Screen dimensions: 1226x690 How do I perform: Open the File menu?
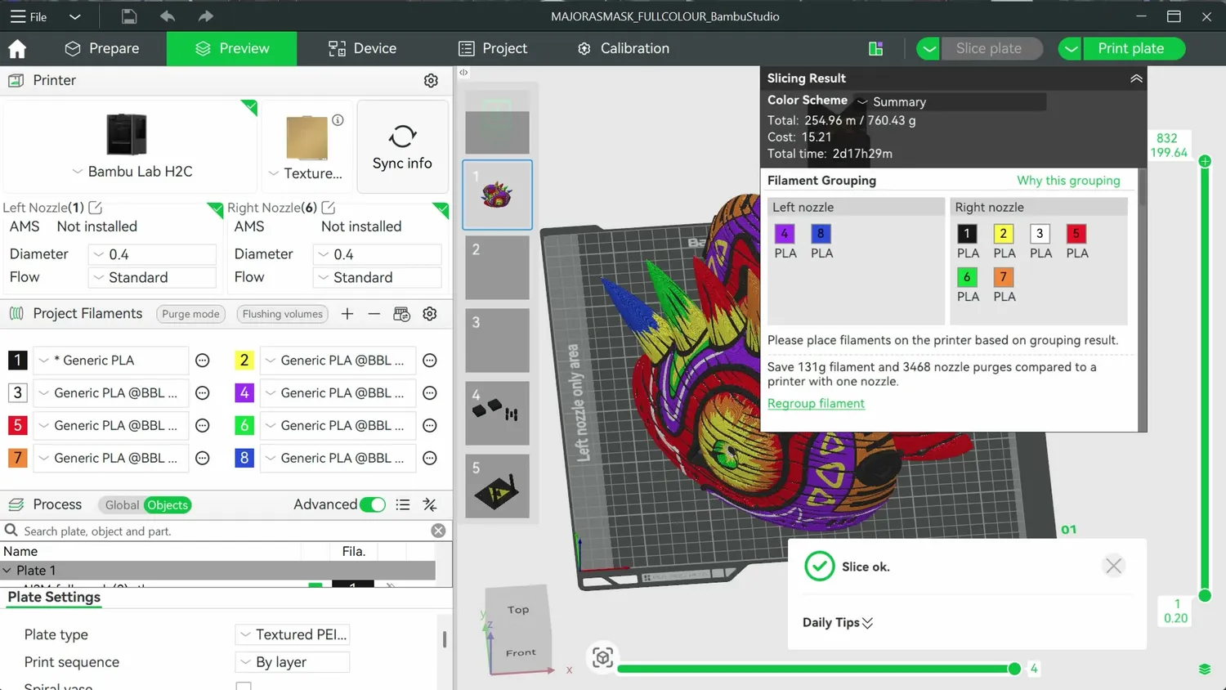(x=29, y=16)
